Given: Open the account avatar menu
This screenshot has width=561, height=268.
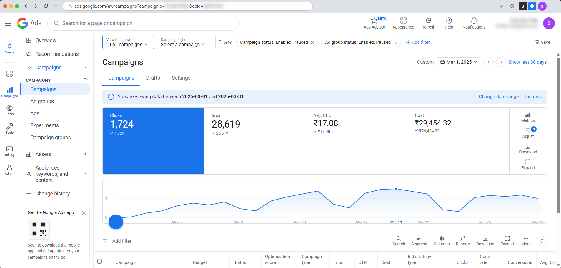Looking at the screenshot, I should [x=549, y=23].
